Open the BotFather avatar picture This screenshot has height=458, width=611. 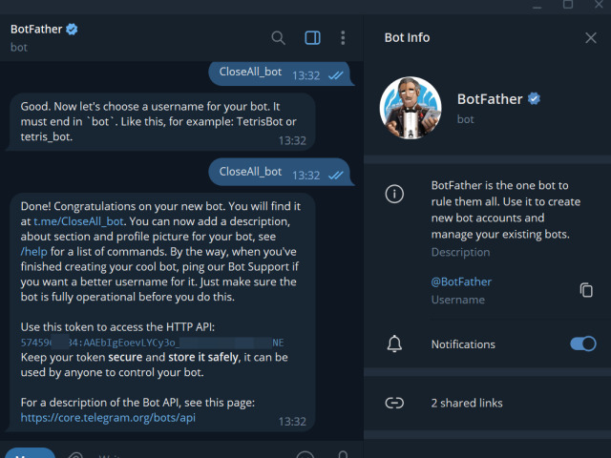point(411,108)
